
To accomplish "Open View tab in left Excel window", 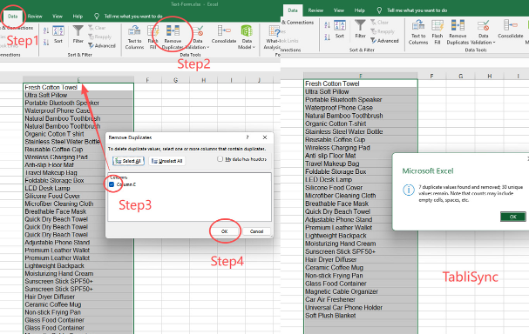I will [58, 17].
